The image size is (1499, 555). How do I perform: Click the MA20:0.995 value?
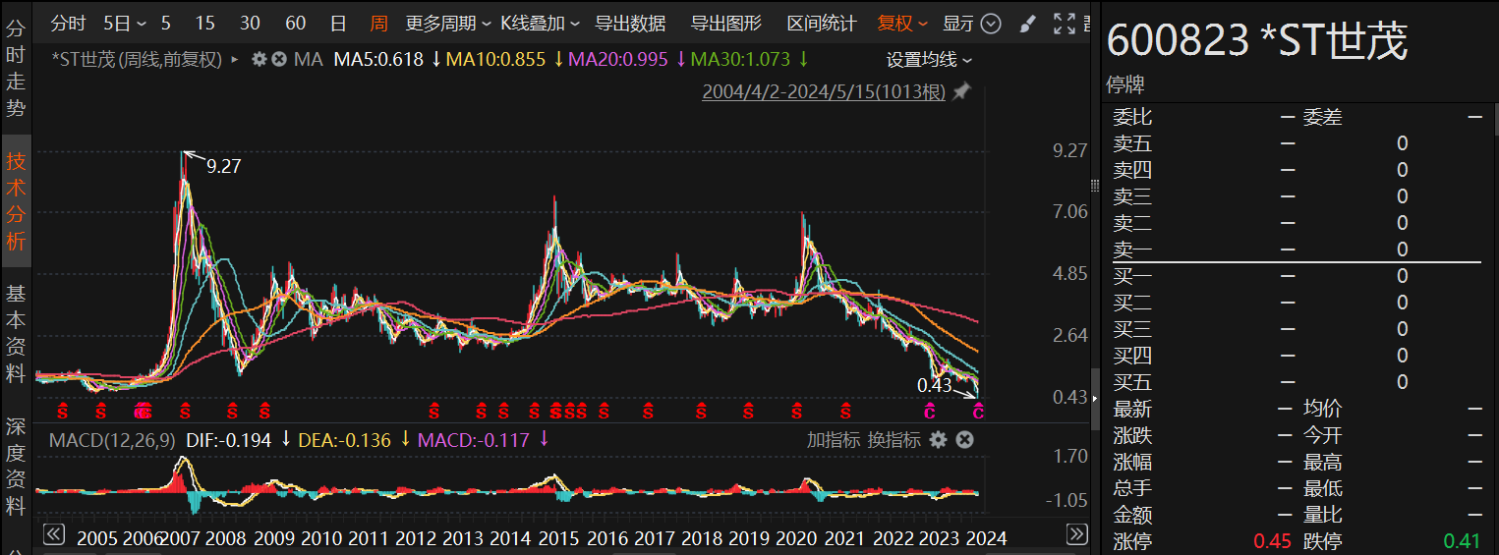click(x=616, y=60)
